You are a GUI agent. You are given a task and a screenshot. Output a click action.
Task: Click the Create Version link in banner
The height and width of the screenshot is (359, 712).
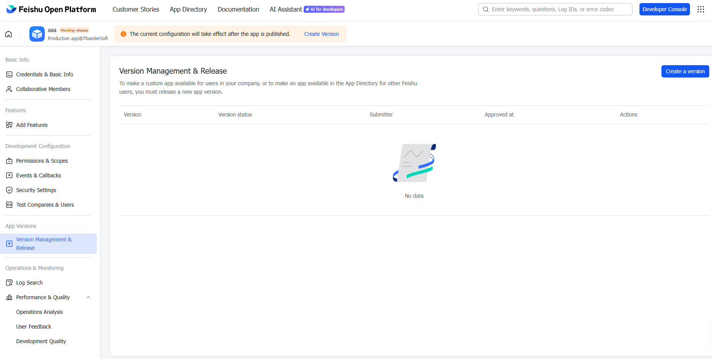pos(321,34)
